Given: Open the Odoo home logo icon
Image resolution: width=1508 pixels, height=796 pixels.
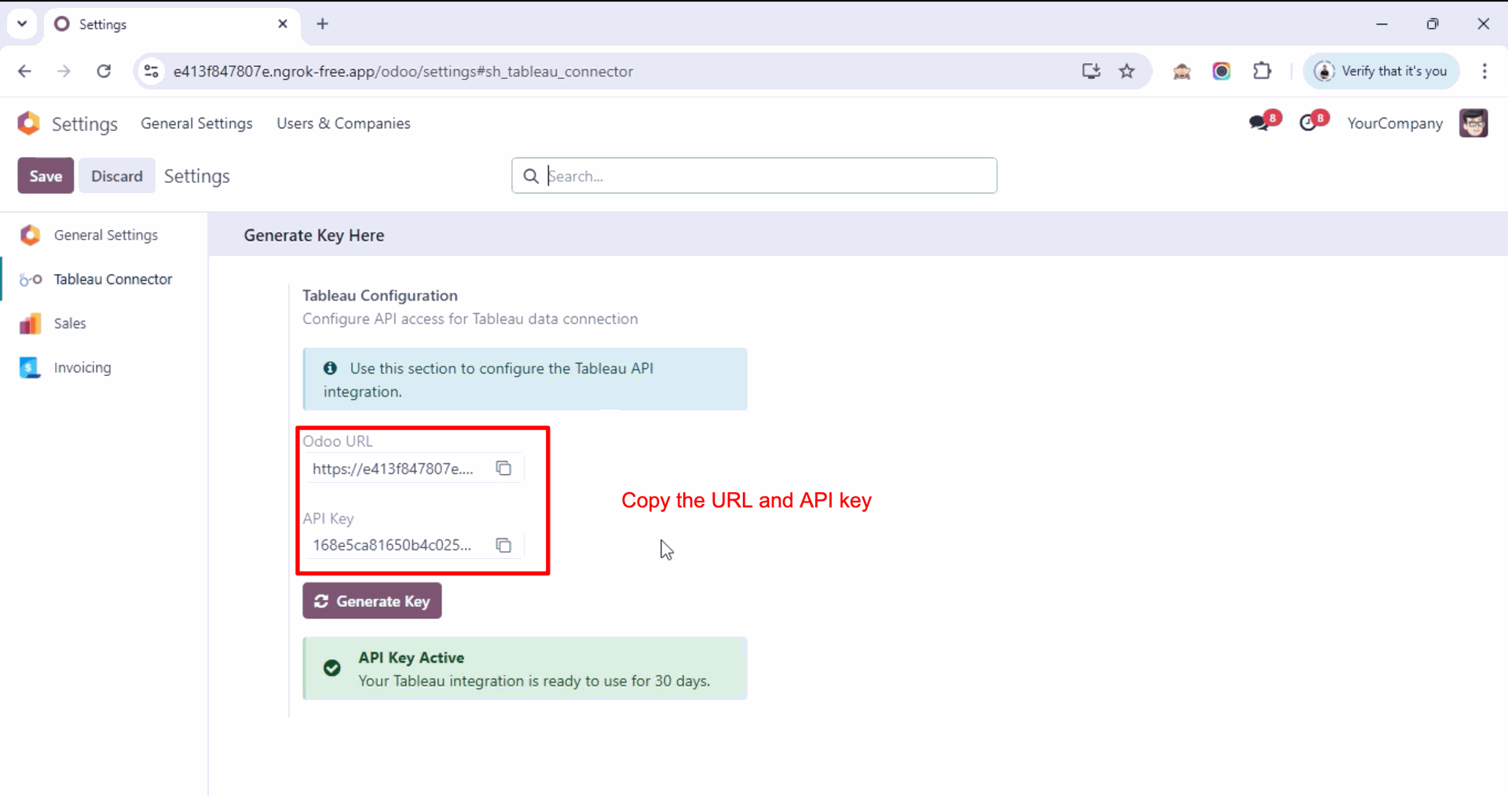Looking at the screenshot, I should click(28, 123).
